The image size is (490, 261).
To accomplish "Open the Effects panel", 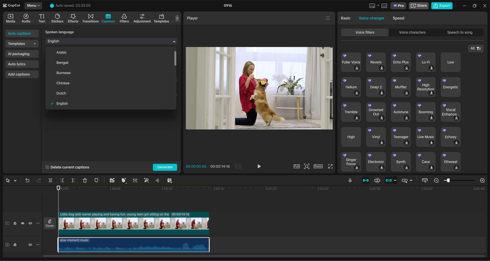I will click(73, 18).
